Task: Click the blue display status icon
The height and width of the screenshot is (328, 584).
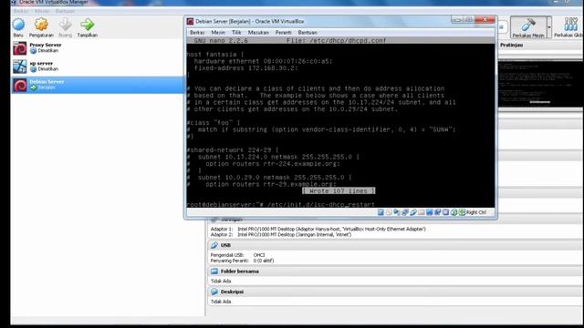Action: [x=430, y=212]
